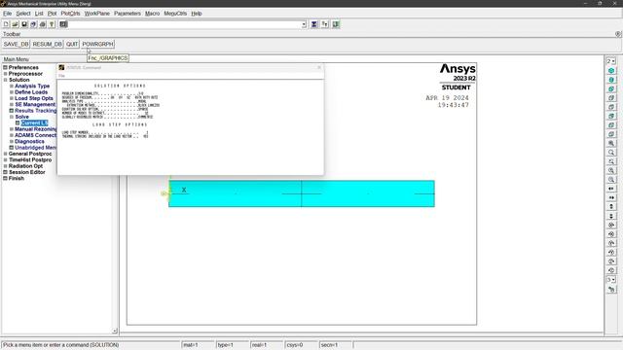Close the STATUS Command window
Viewport: 623px width, 350px height.
(x=319, y=67)
